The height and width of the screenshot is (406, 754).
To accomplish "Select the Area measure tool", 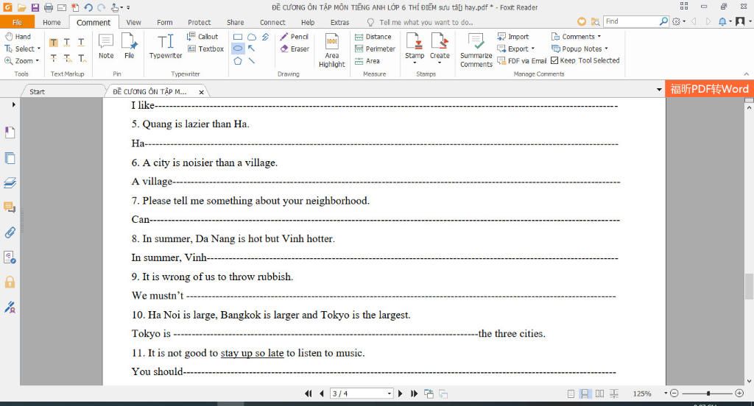I will click(367, 61).
